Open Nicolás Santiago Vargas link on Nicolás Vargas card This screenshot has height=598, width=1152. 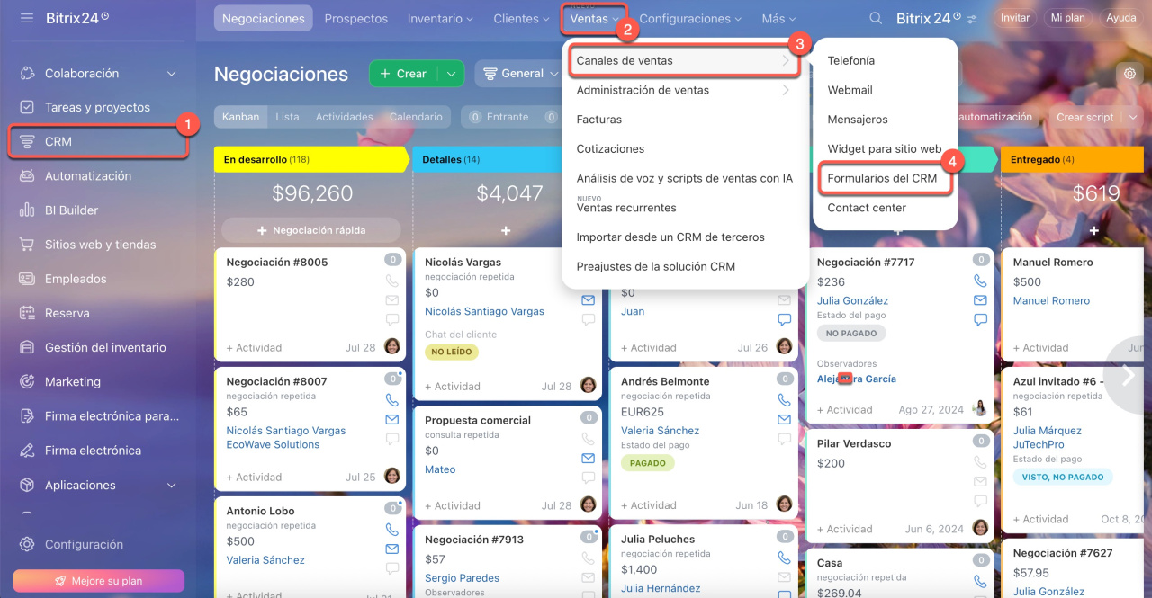click(484, 311)
